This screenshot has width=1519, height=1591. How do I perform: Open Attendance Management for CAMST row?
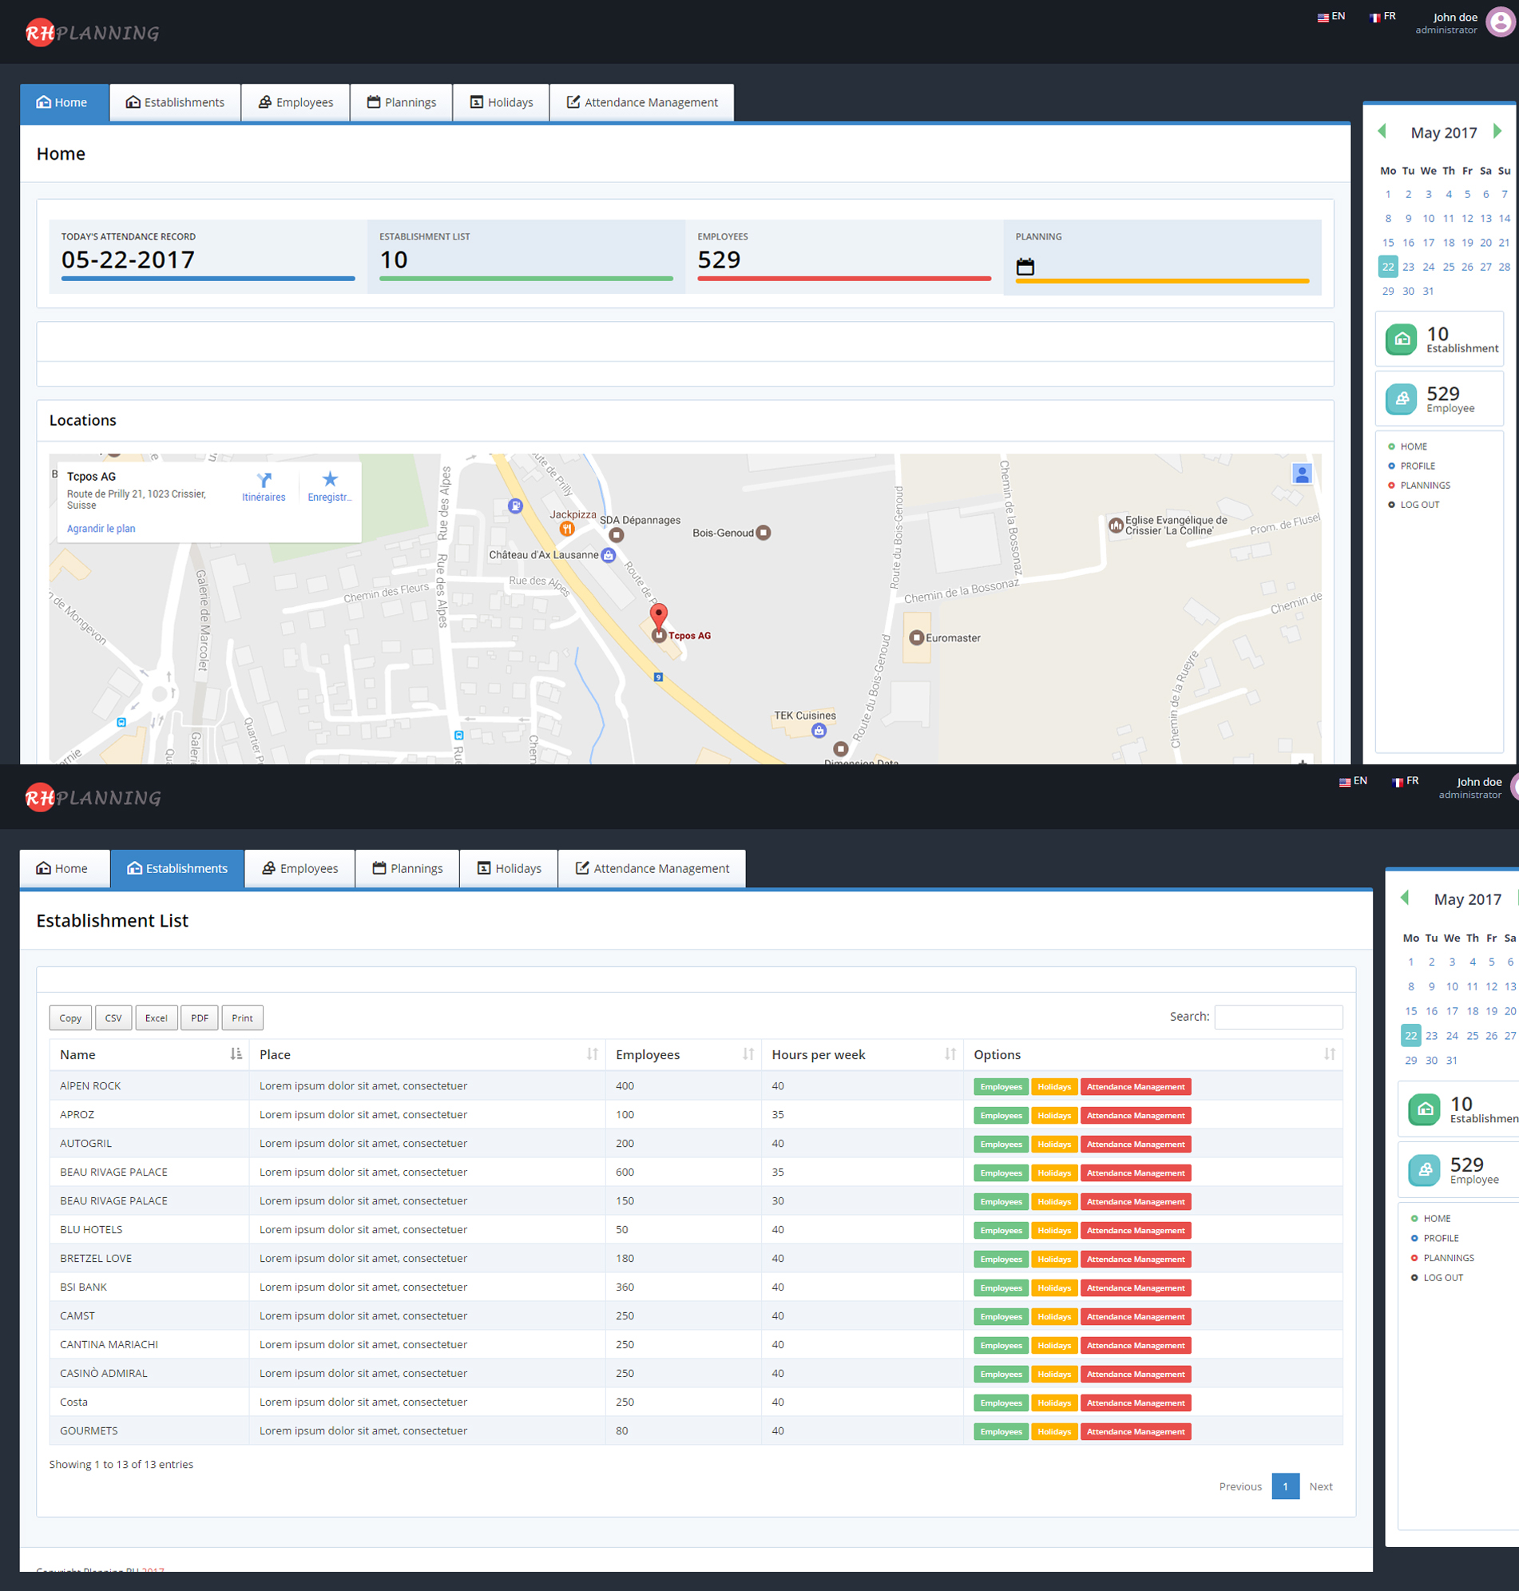(x=1135, y=1316)
